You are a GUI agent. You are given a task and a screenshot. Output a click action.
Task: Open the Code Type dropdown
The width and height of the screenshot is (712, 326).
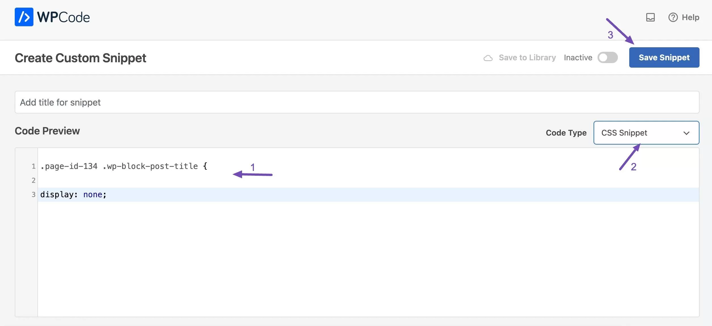[646, 133]
